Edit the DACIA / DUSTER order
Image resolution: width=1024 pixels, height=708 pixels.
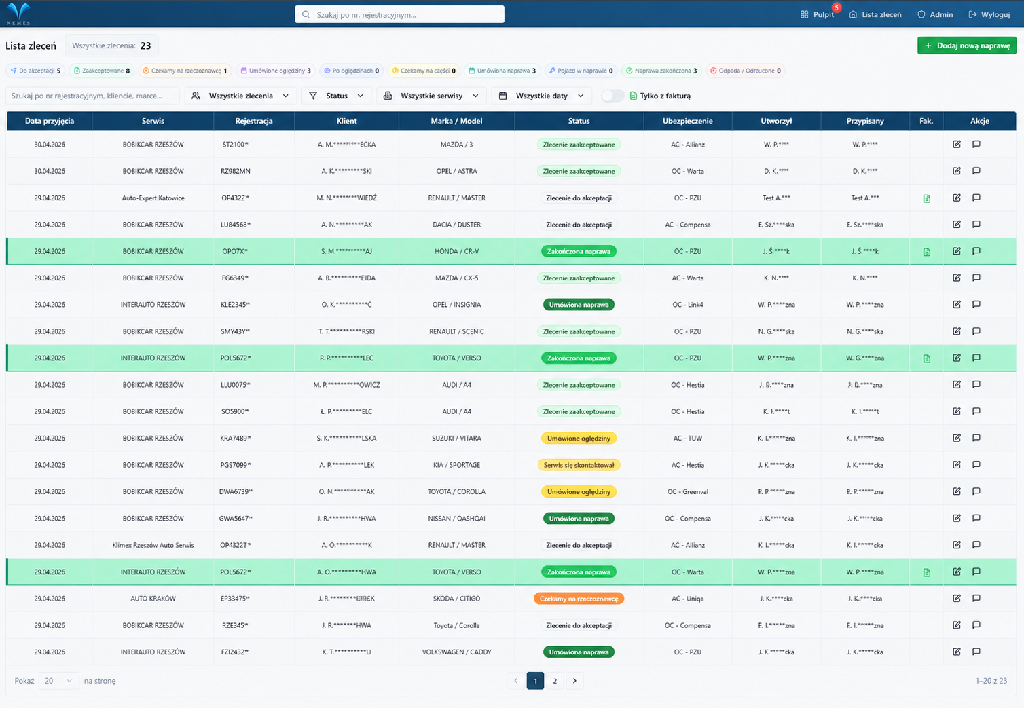tap(957, 225)
